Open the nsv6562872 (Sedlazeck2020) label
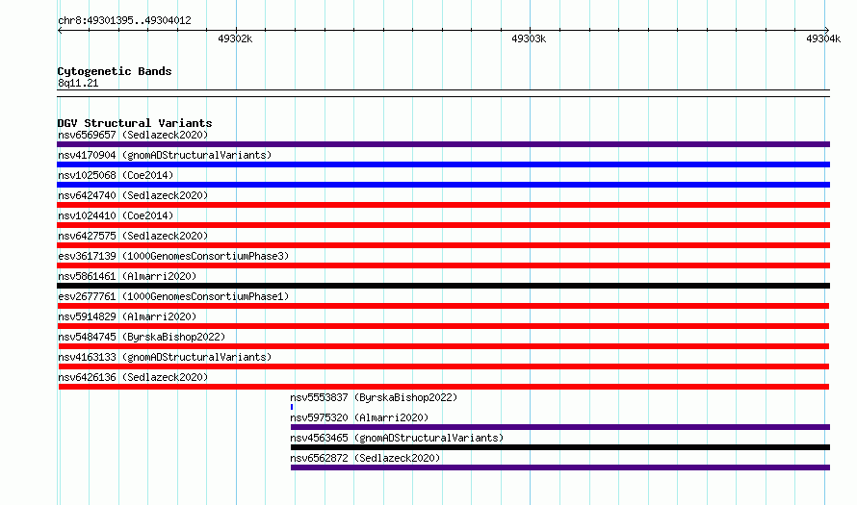The width and height of the screenshot is (857, 505). [x=365, y=458]
